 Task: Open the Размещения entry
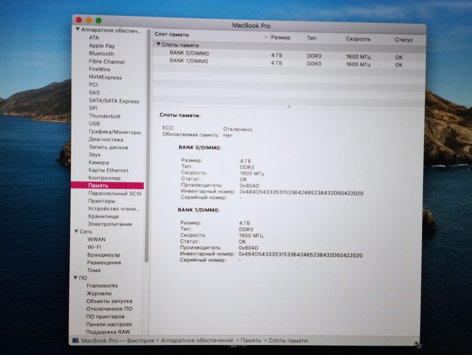[x=104, y=263]
